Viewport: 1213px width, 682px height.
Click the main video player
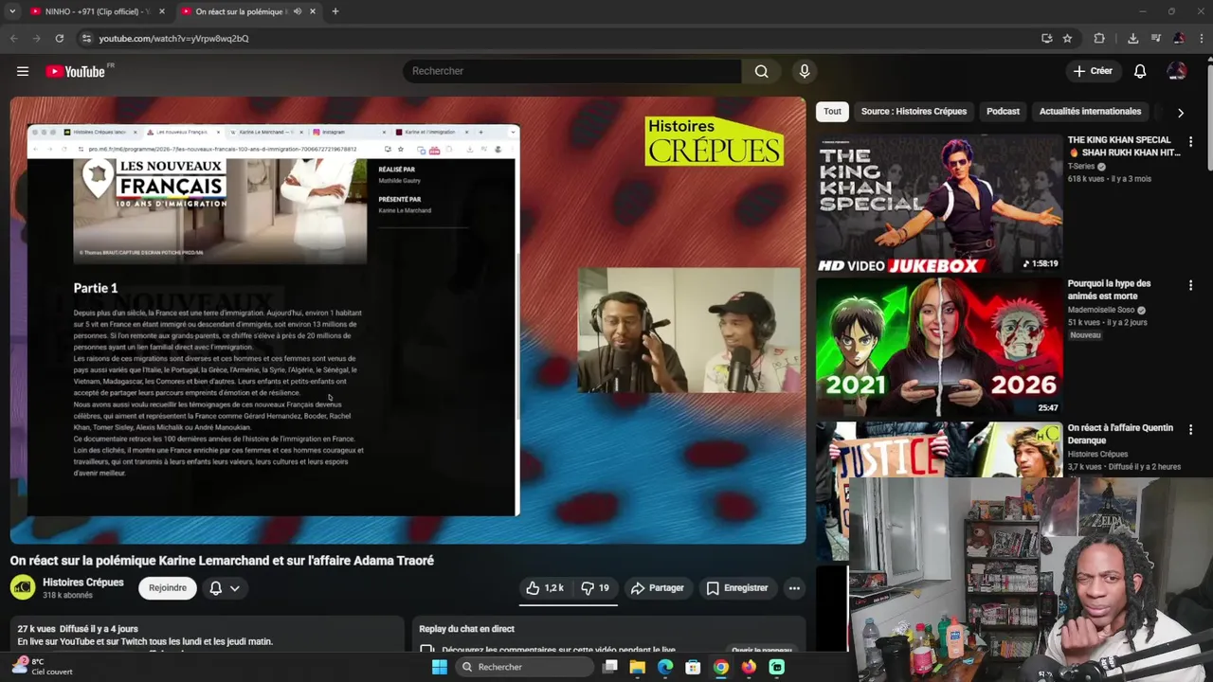tap(407, 320)
